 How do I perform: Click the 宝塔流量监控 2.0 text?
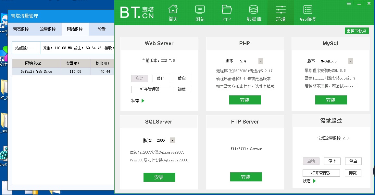point(333,138)
